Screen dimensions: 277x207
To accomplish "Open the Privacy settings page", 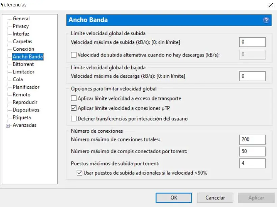I will 21,26.
